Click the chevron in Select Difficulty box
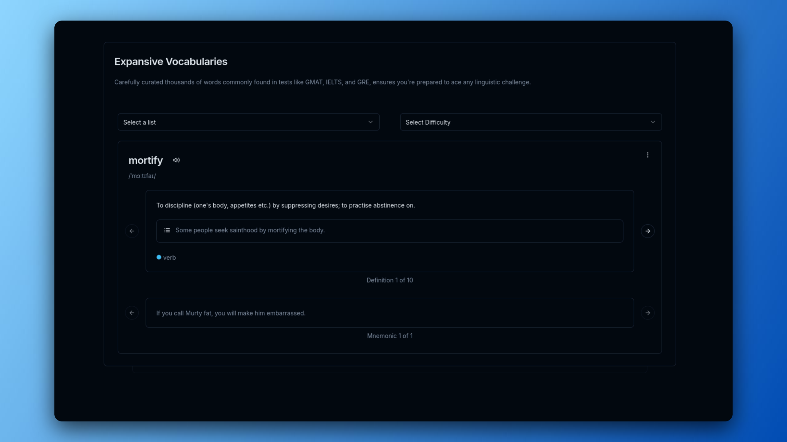 [653, 122]
